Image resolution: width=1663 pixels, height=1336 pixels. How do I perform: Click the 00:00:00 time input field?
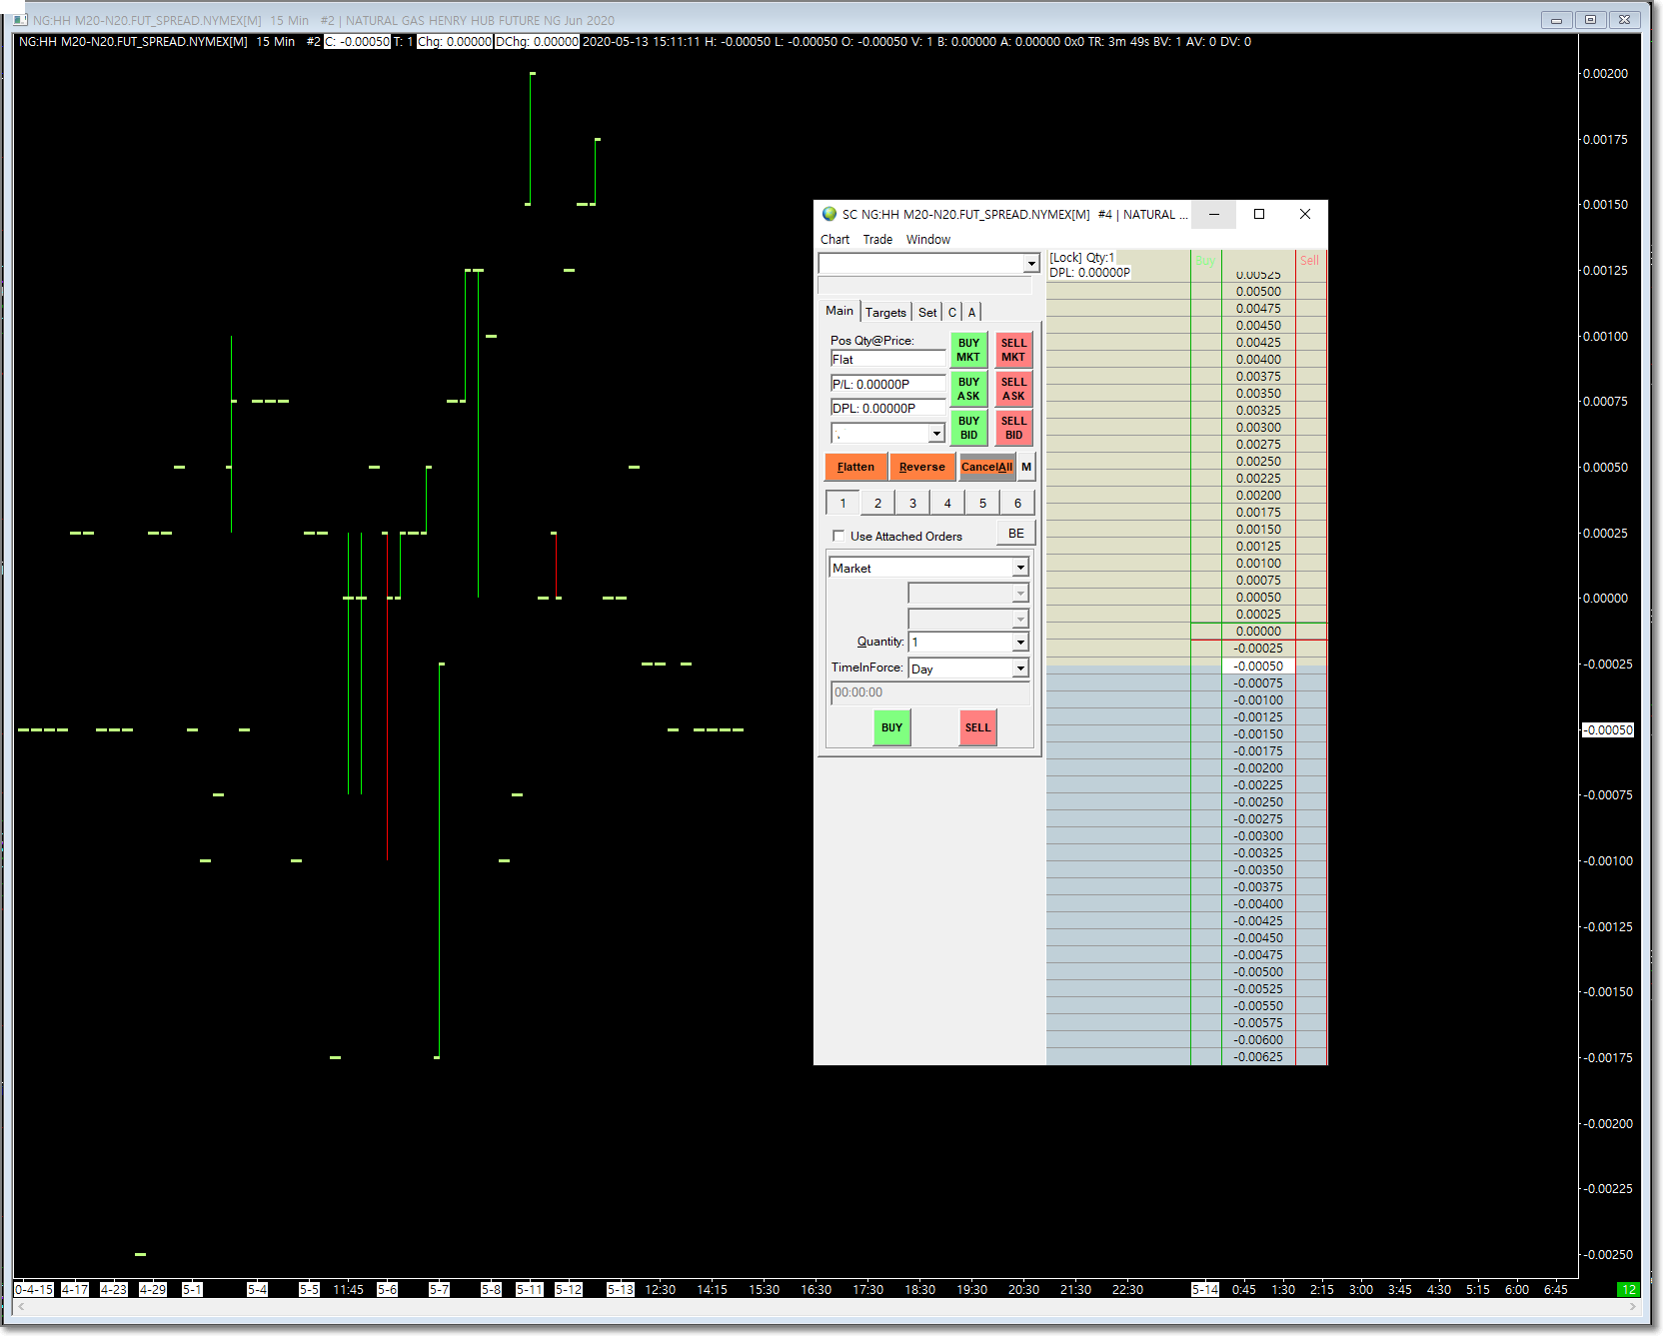(x=930, y=692)
